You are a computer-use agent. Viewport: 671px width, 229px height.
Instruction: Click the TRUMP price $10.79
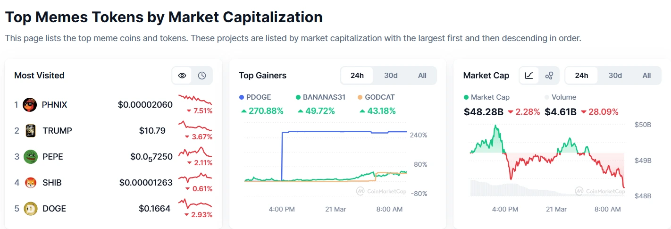coord(152,131)
